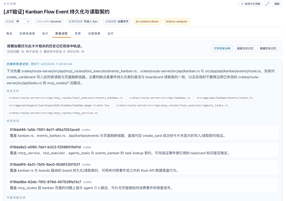
Task: Click the 历史问题: 16 stat
Action: click(x=16, y=52)
